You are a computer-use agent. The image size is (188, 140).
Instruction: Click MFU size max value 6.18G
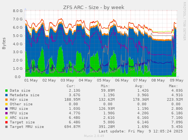pos(177,113)
